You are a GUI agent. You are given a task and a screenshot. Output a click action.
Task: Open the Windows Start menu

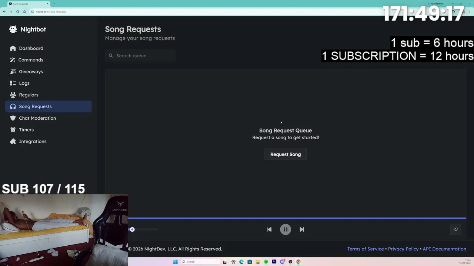point(175,262)
